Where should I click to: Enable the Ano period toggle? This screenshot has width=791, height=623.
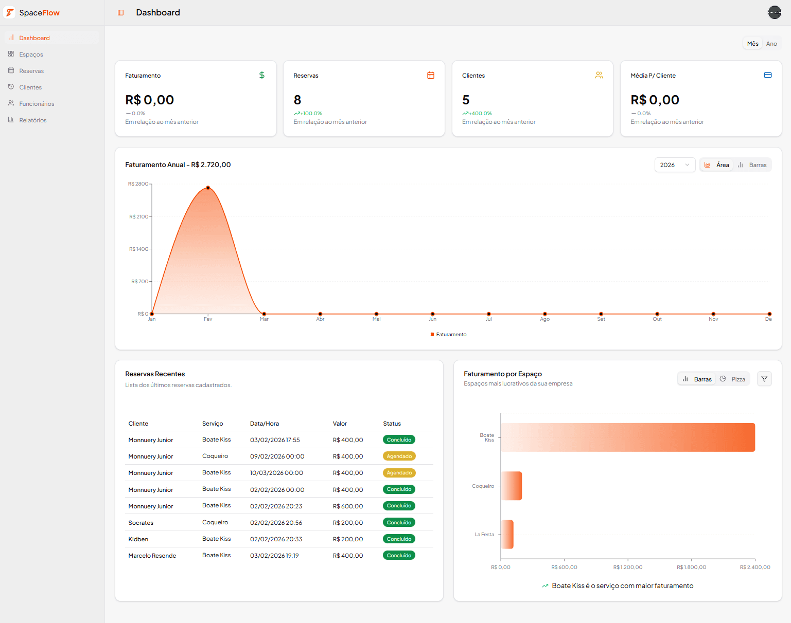771,44
